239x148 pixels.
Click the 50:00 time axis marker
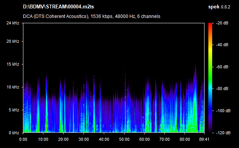[x=124, y=139]
